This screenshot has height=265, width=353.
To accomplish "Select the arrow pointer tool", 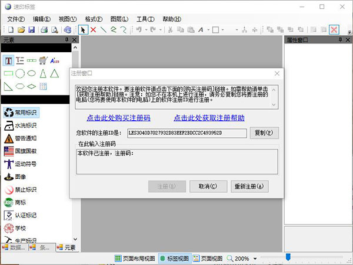I will [84, 29].
